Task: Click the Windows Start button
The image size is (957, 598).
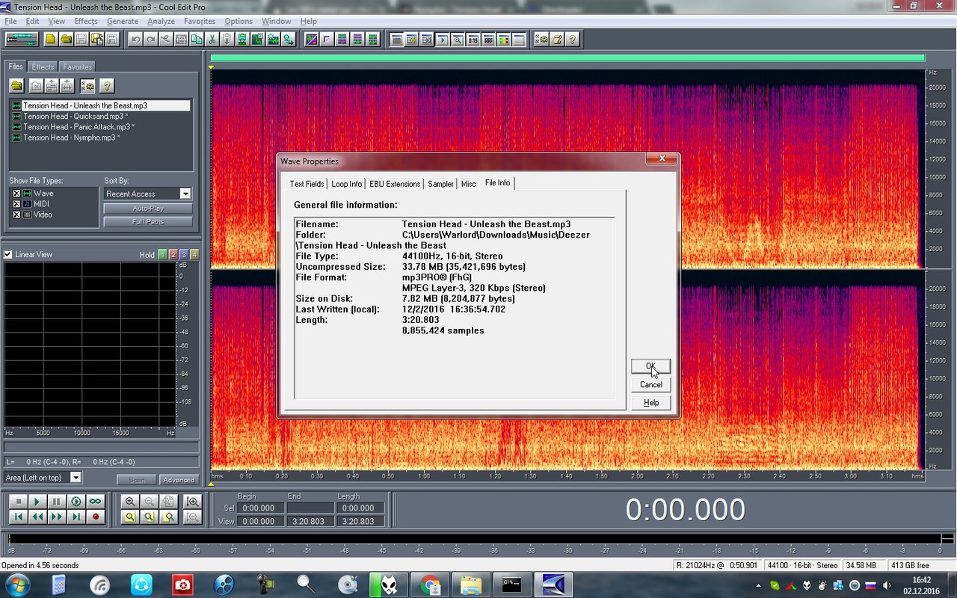Action: (17, 584)
